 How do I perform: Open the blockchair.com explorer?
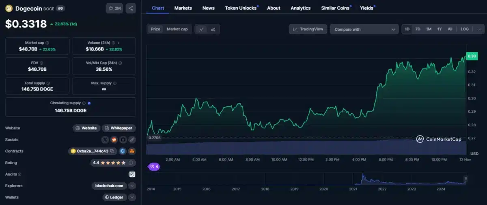(x=109, y=186)
